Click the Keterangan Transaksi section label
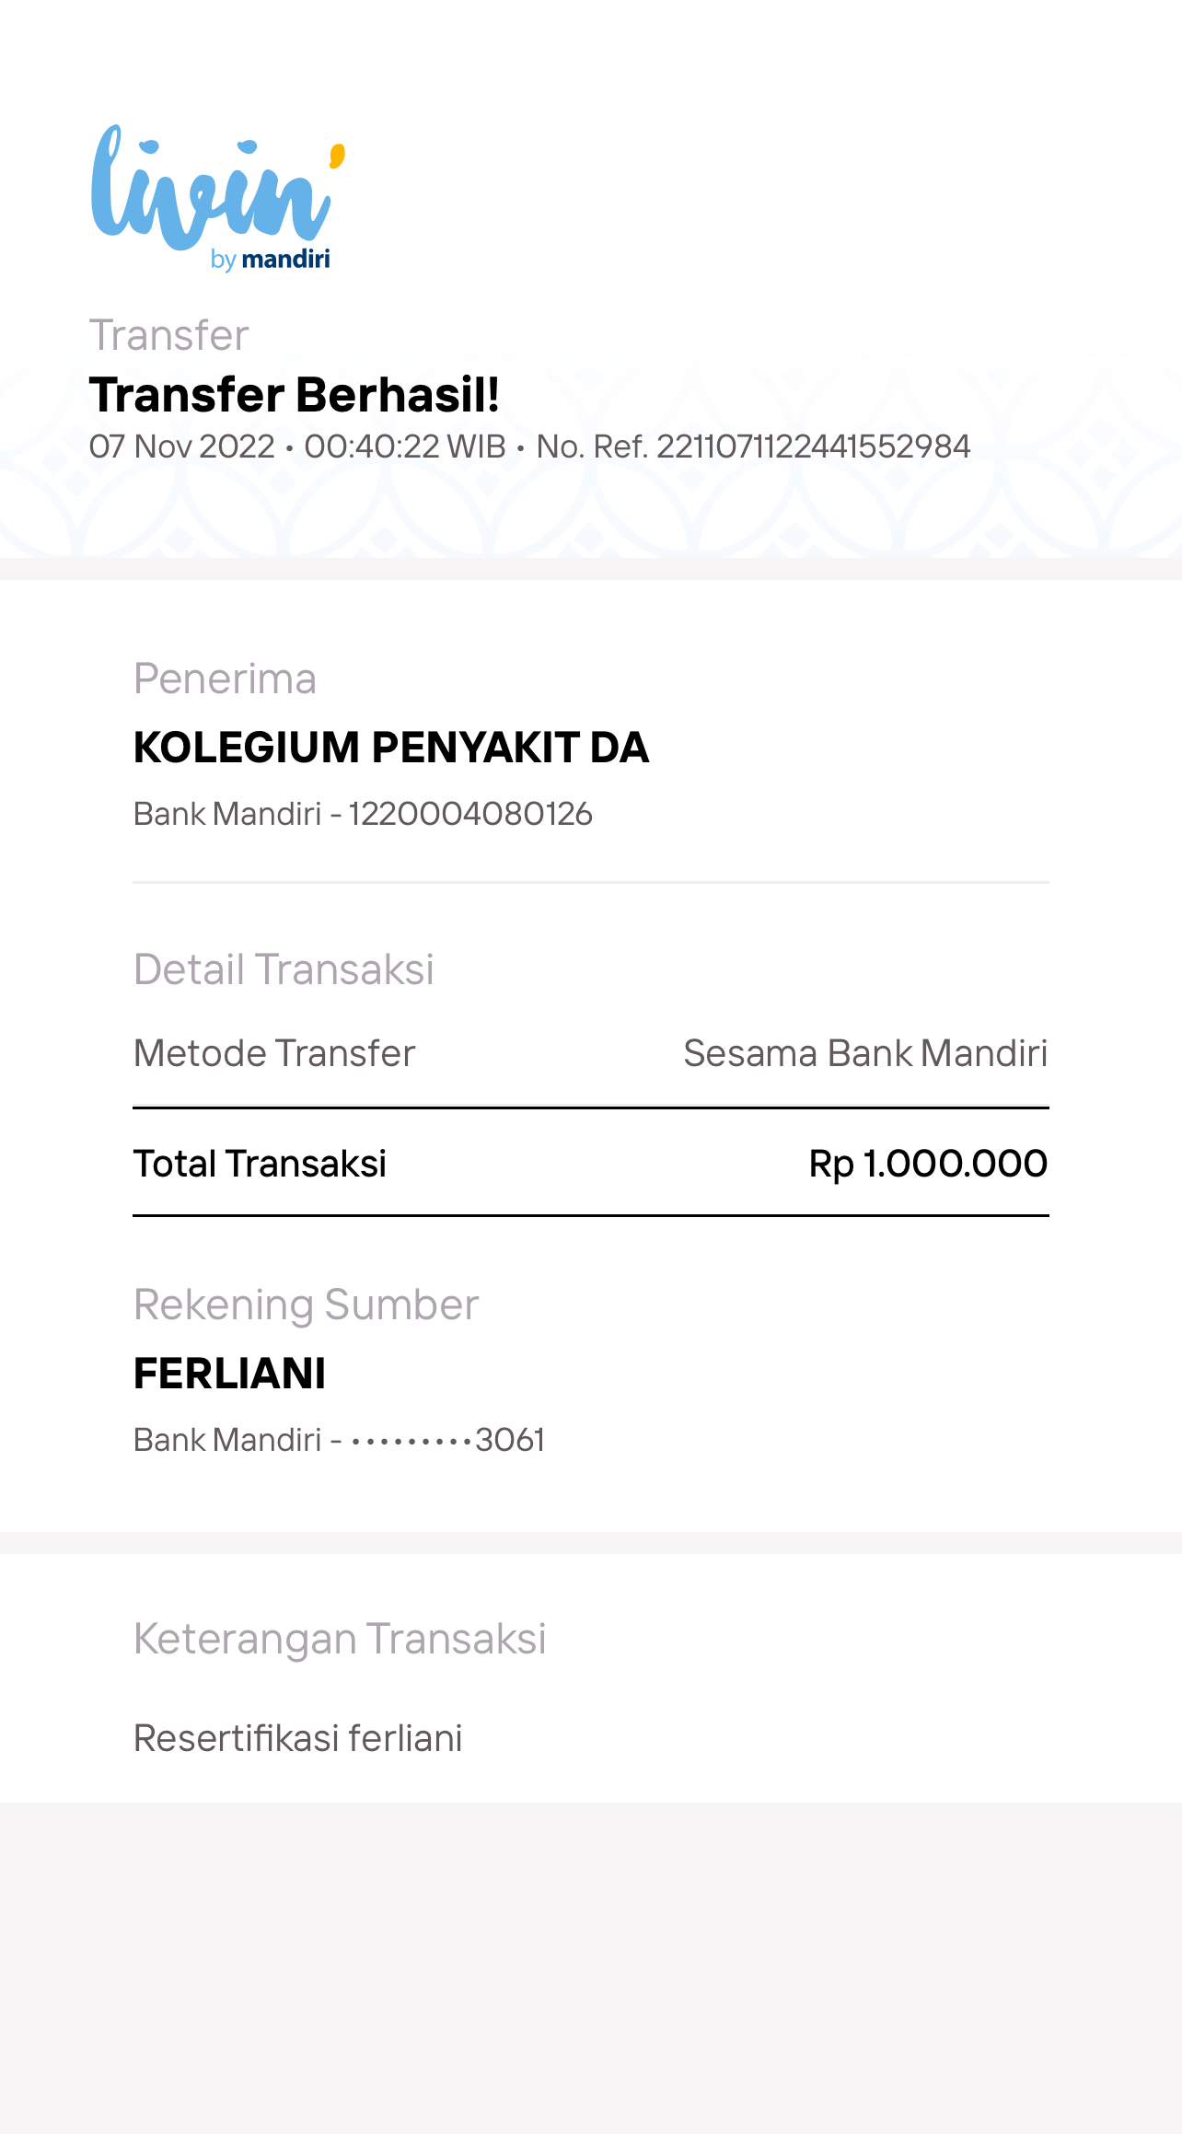The image size is (1182, 2134). click(x=340, y=1639)
